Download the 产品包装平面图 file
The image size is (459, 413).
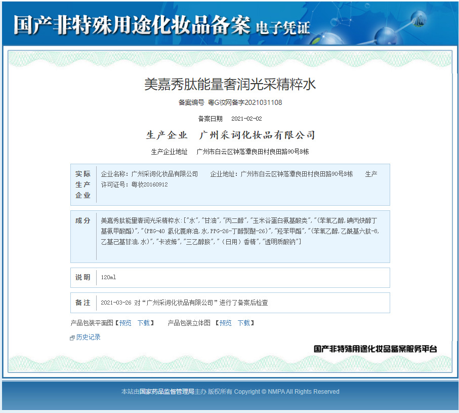[144, 323]
